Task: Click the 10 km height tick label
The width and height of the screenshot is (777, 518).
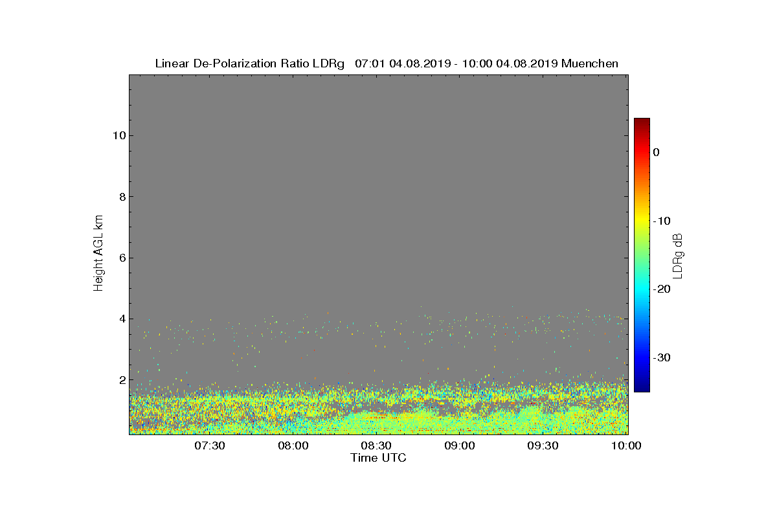Action: 117,135
